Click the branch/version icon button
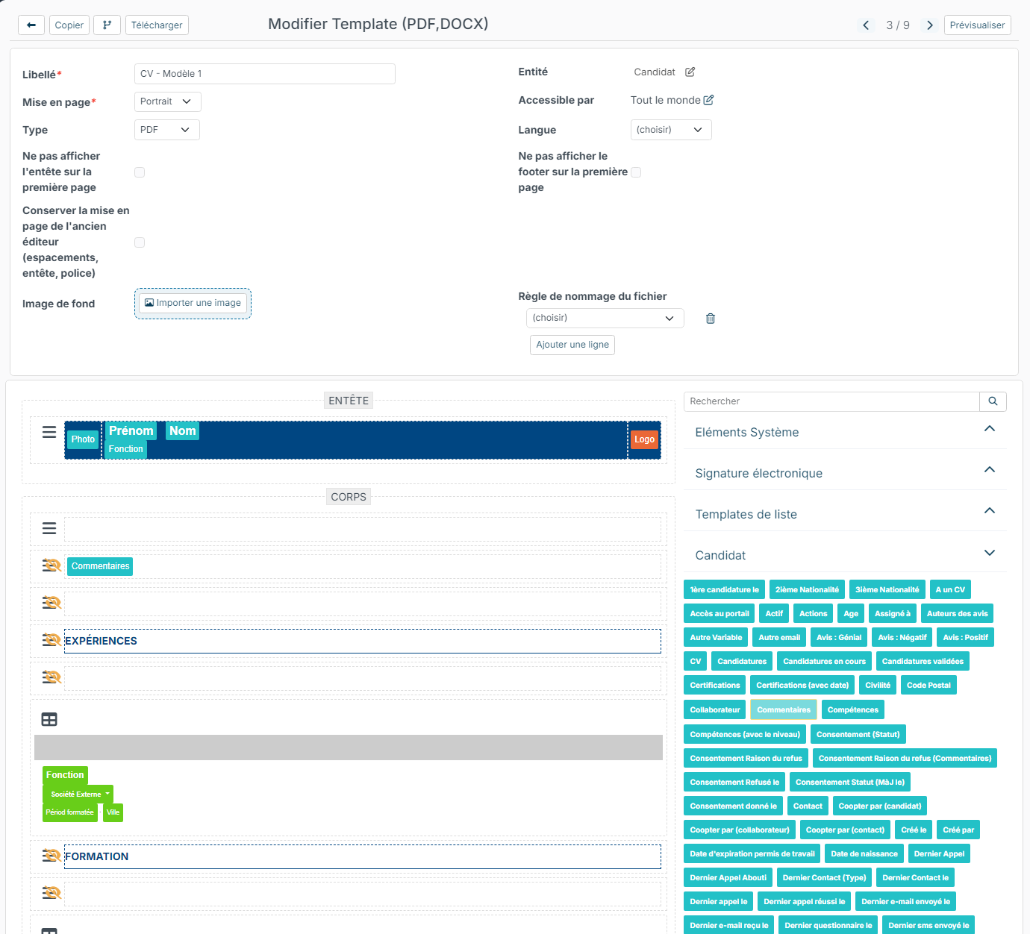 click(x=107, y=25)
